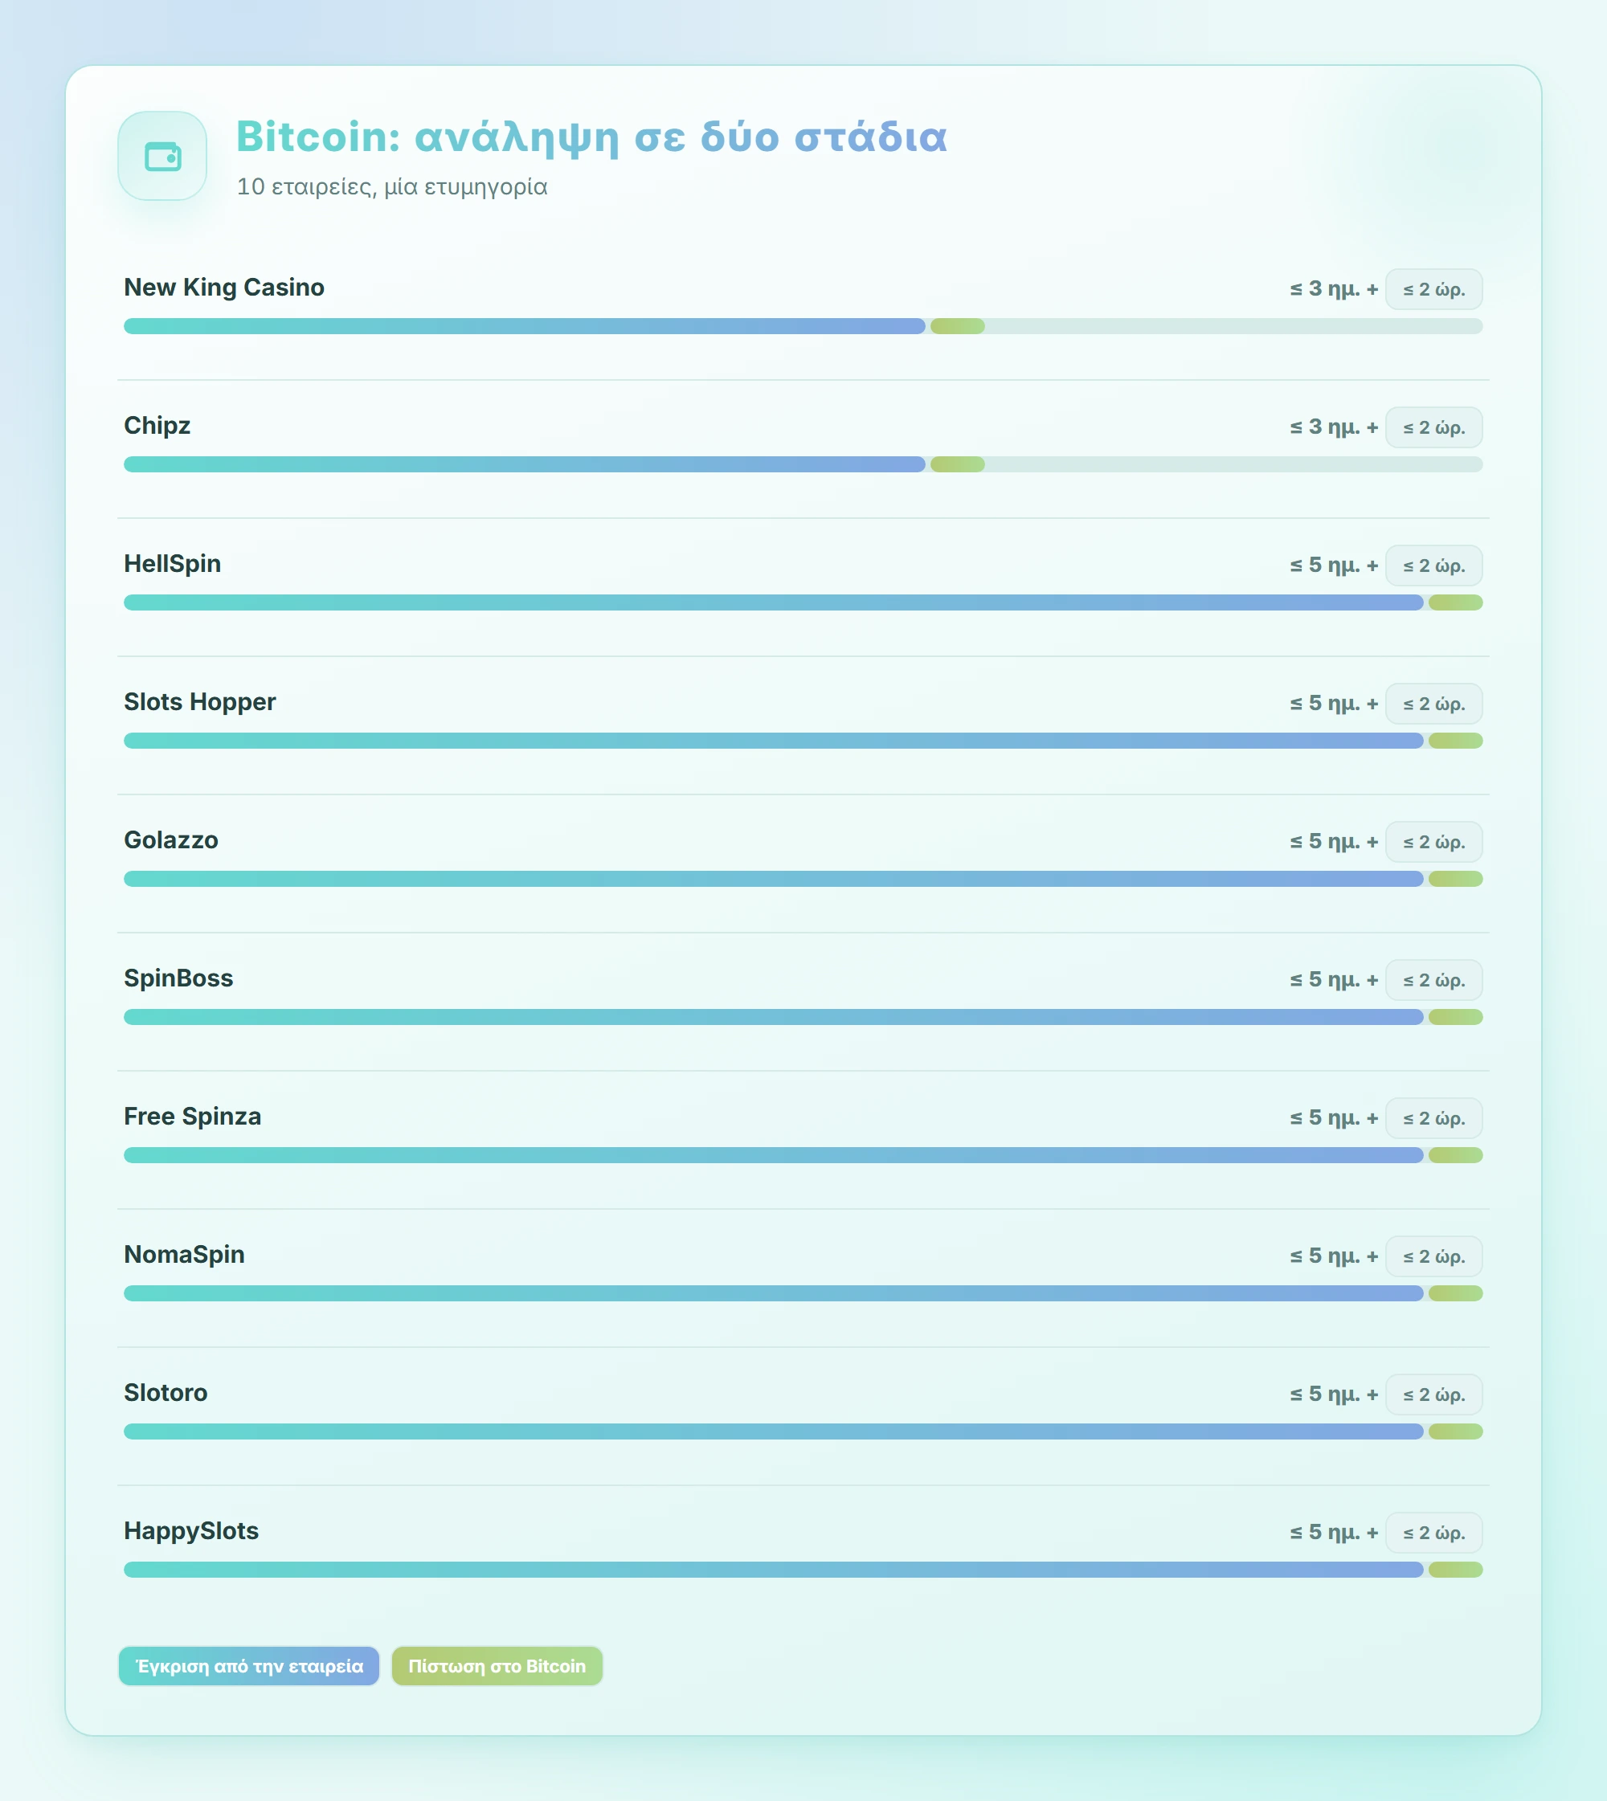This screenshot has width=1607, height=1801.
Task: Click the HappySlots progress bar
Action: click(x=803, y=1570)
